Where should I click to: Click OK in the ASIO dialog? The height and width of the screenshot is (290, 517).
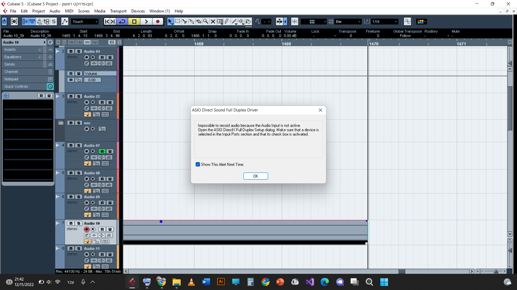click(256, 176)
